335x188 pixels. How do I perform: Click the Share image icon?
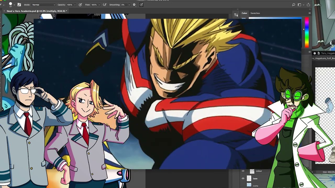point(308,5)
